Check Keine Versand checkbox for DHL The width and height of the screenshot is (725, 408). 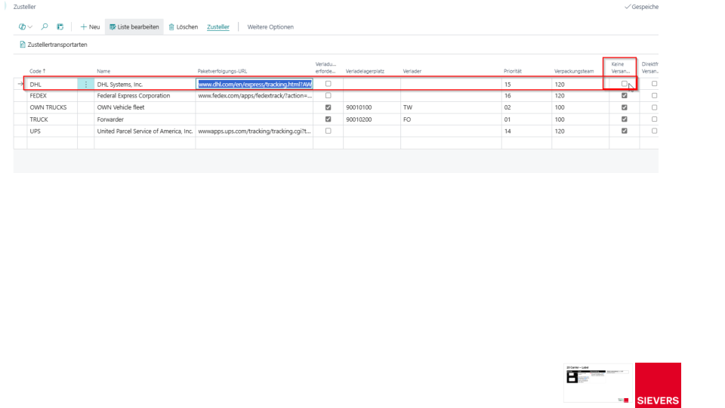coord(625,84)
